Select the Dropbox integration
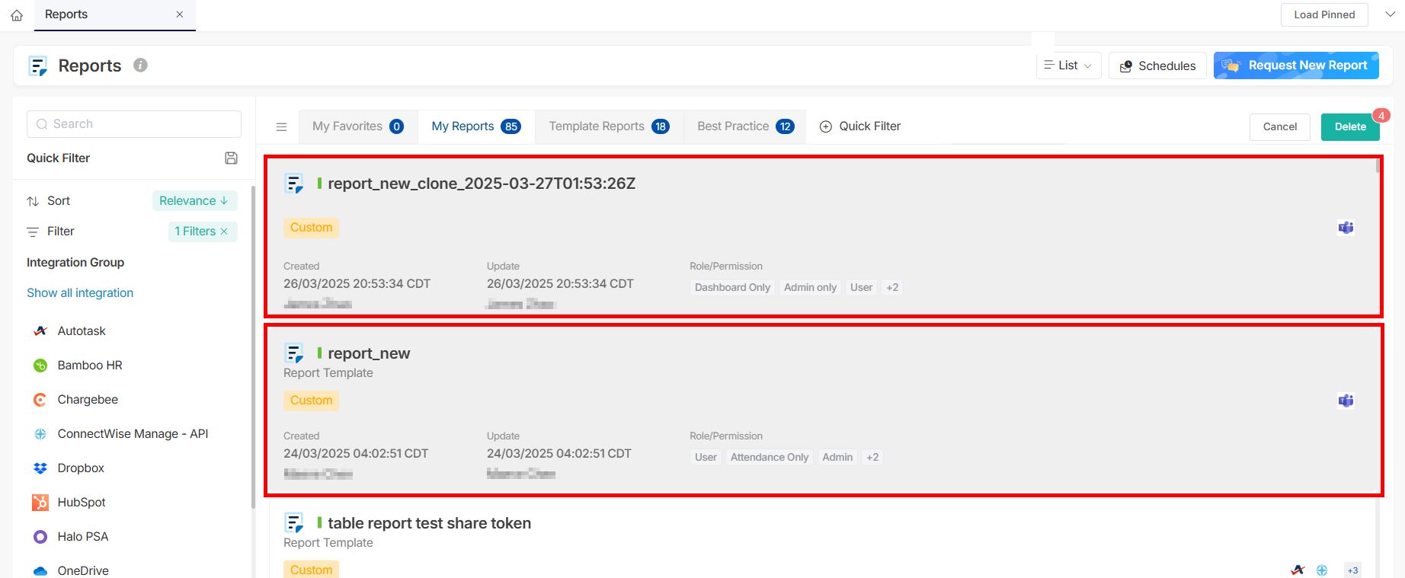This screenshot has height=578, width=1405. click(x=80, y=468)
